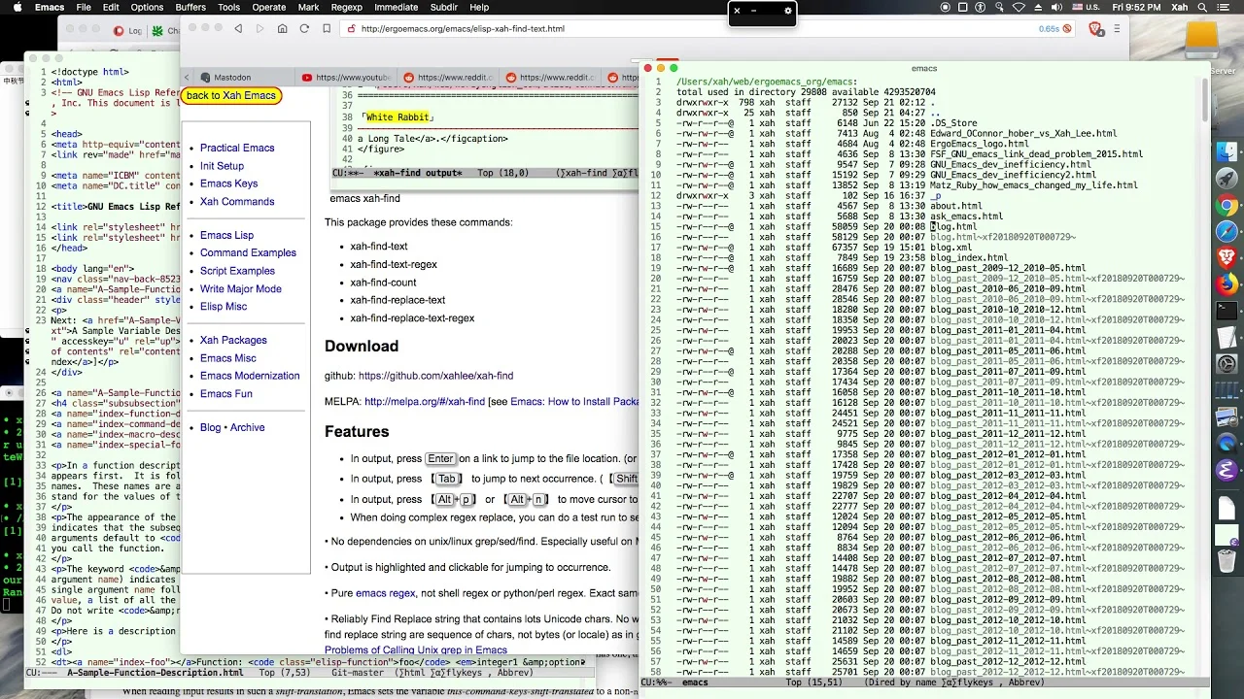The width and height of the screenshot is (1244, 699).
Task: Launch Terminal from the dock
Action: 1227,311
